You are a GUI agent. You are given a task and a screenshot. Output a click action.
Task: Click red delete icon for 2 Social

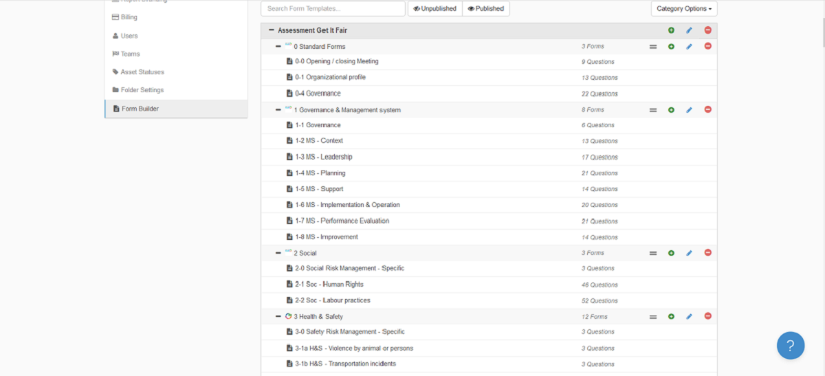(707, 253)
